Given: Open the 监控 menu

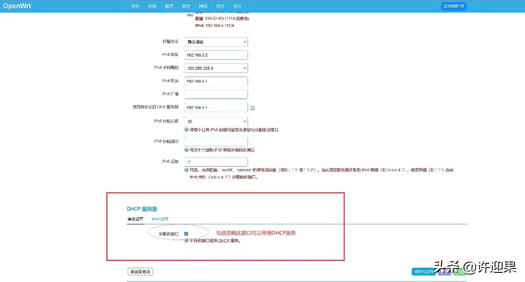Looking at the screenshot, I should coord(220,6).
